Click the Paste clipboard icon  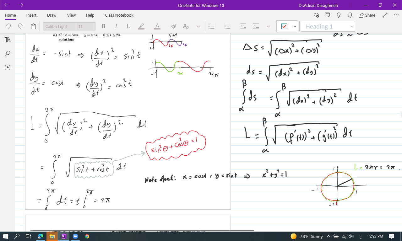pyautogui.click(x=33, y=26)
